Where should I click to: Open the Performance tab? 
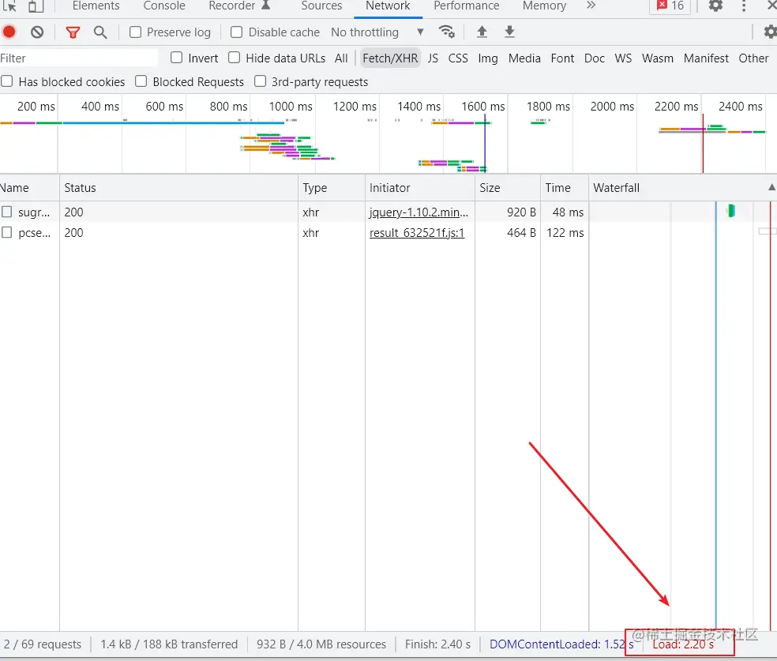point(467,6)
